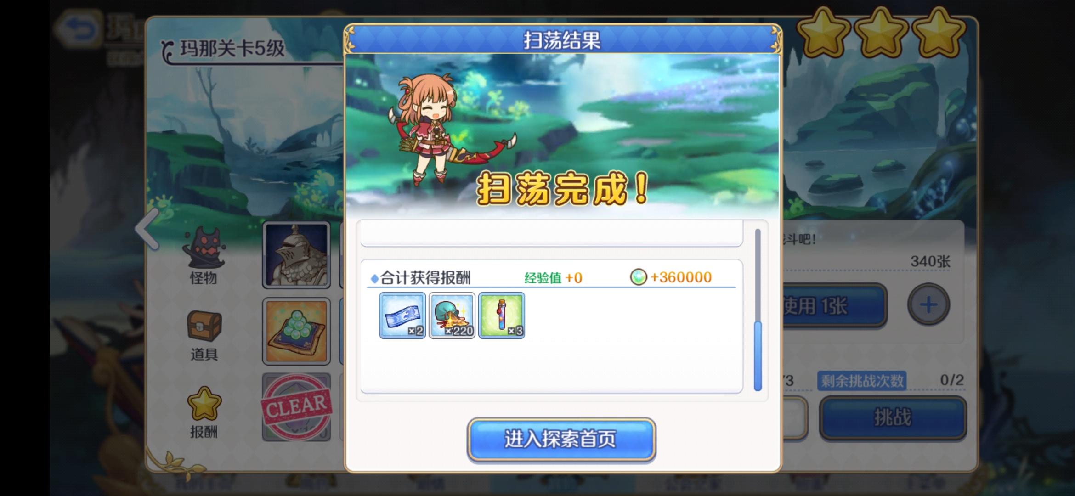Click the green mana orbs item thumbnail
This screenshot has width=1075, height=496.
pyautogui.click(x=296, y=331)
